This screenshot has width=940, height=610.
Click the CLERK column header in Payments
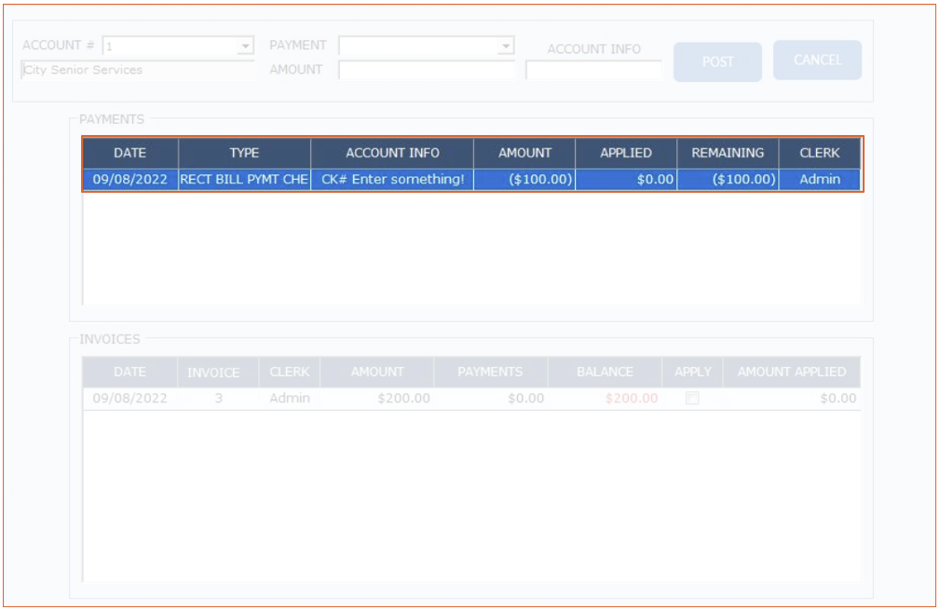click(819, 153)
